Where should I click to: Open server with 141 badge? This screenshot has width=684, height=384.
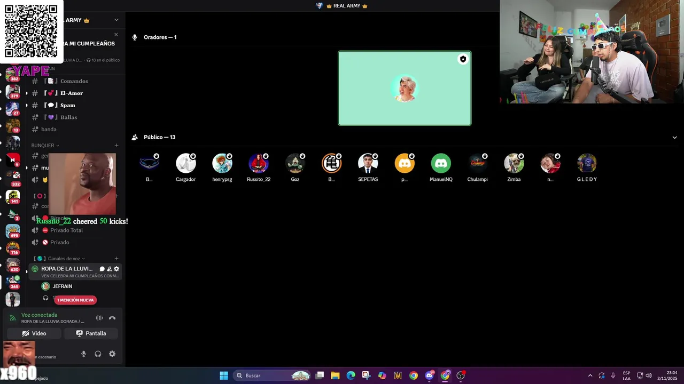(x=13, y=197)
